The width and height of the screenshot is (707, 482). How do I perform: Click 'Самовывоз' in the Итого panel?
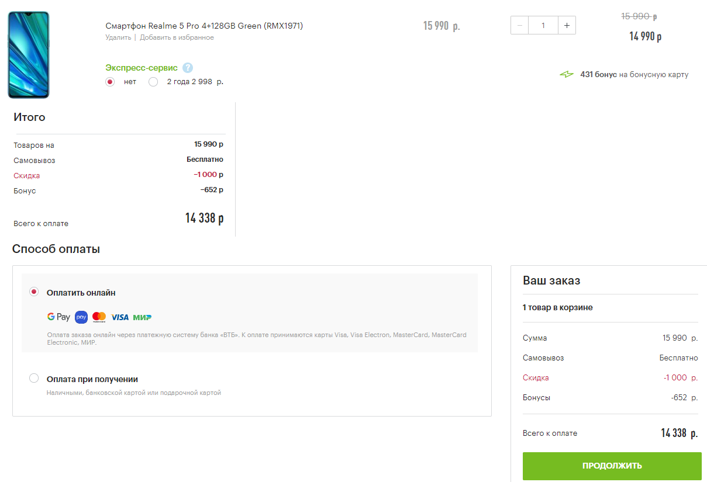click(x=35, y=160)
